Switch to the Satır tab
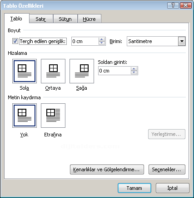The height and width of the screenshot is (198, 194). (41, 19)
